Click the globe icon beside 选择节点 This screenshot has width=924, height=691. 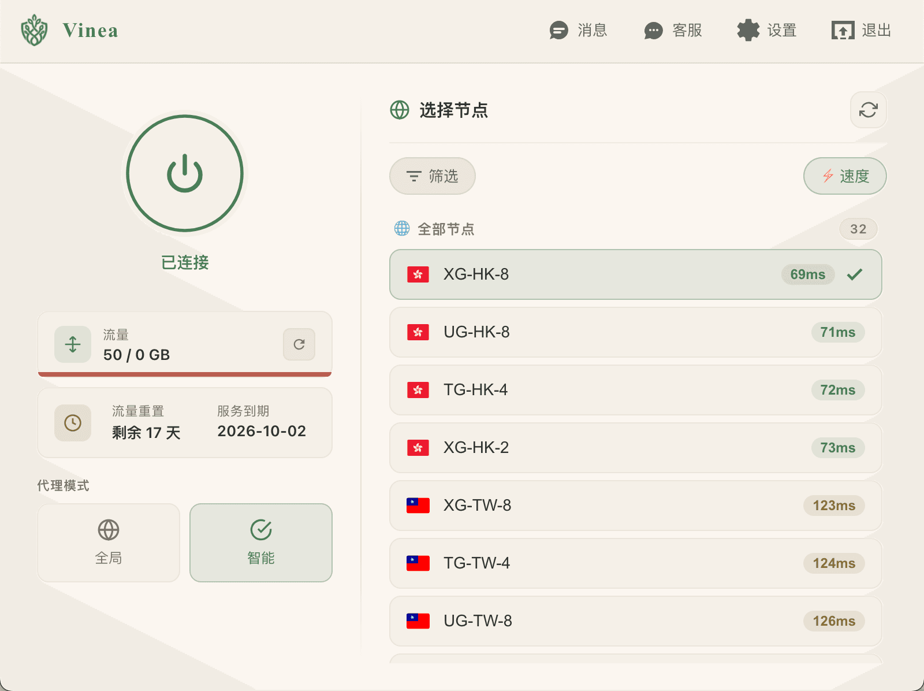coord(400,110)
